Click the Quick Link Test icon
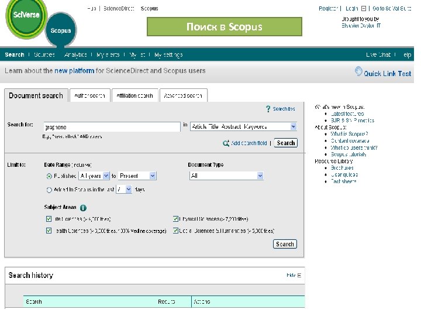 pos(358,71)
